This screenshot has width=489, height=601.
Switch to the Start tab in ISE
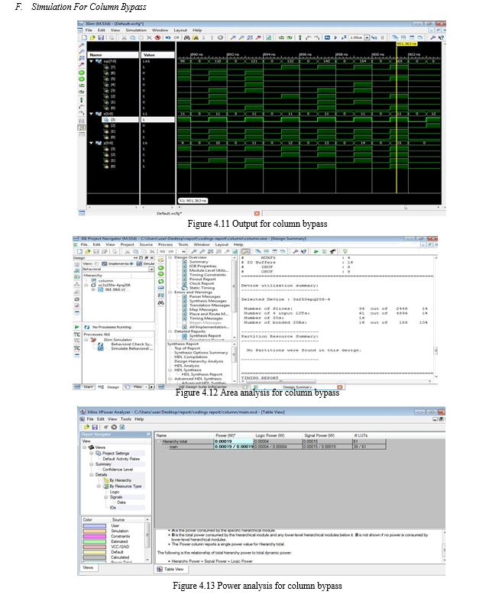tap(84, 387)
